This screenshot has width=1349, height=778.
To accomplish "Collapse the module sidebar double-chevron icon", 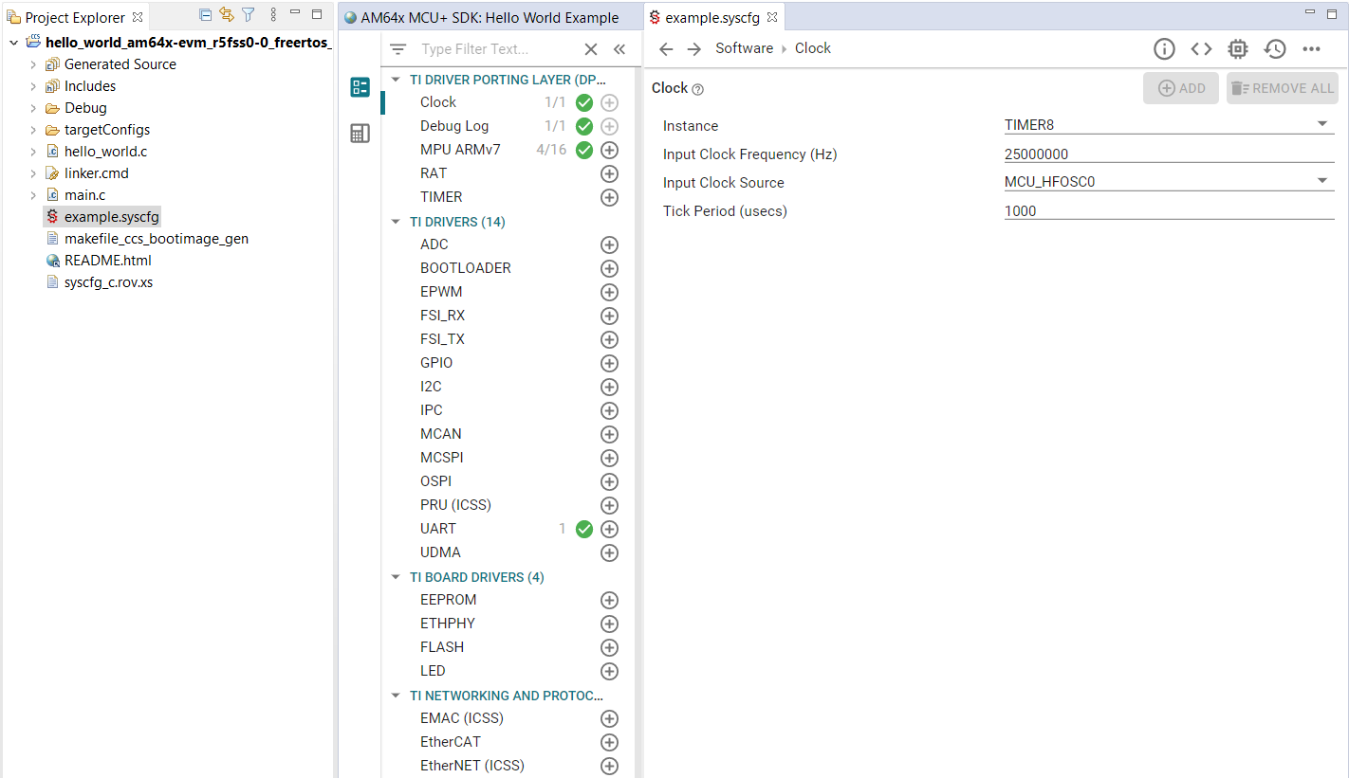I will pyautogui.click(x=619, y=49).
